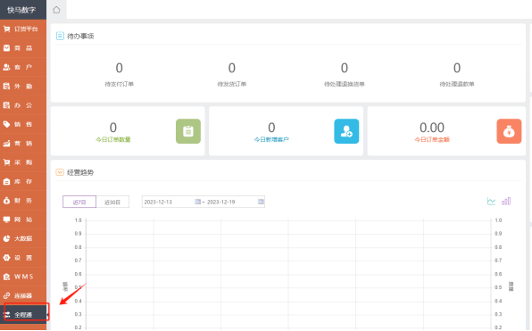
Task: Click the orange 今日订单金额 money bag icon
Action: 509,131
